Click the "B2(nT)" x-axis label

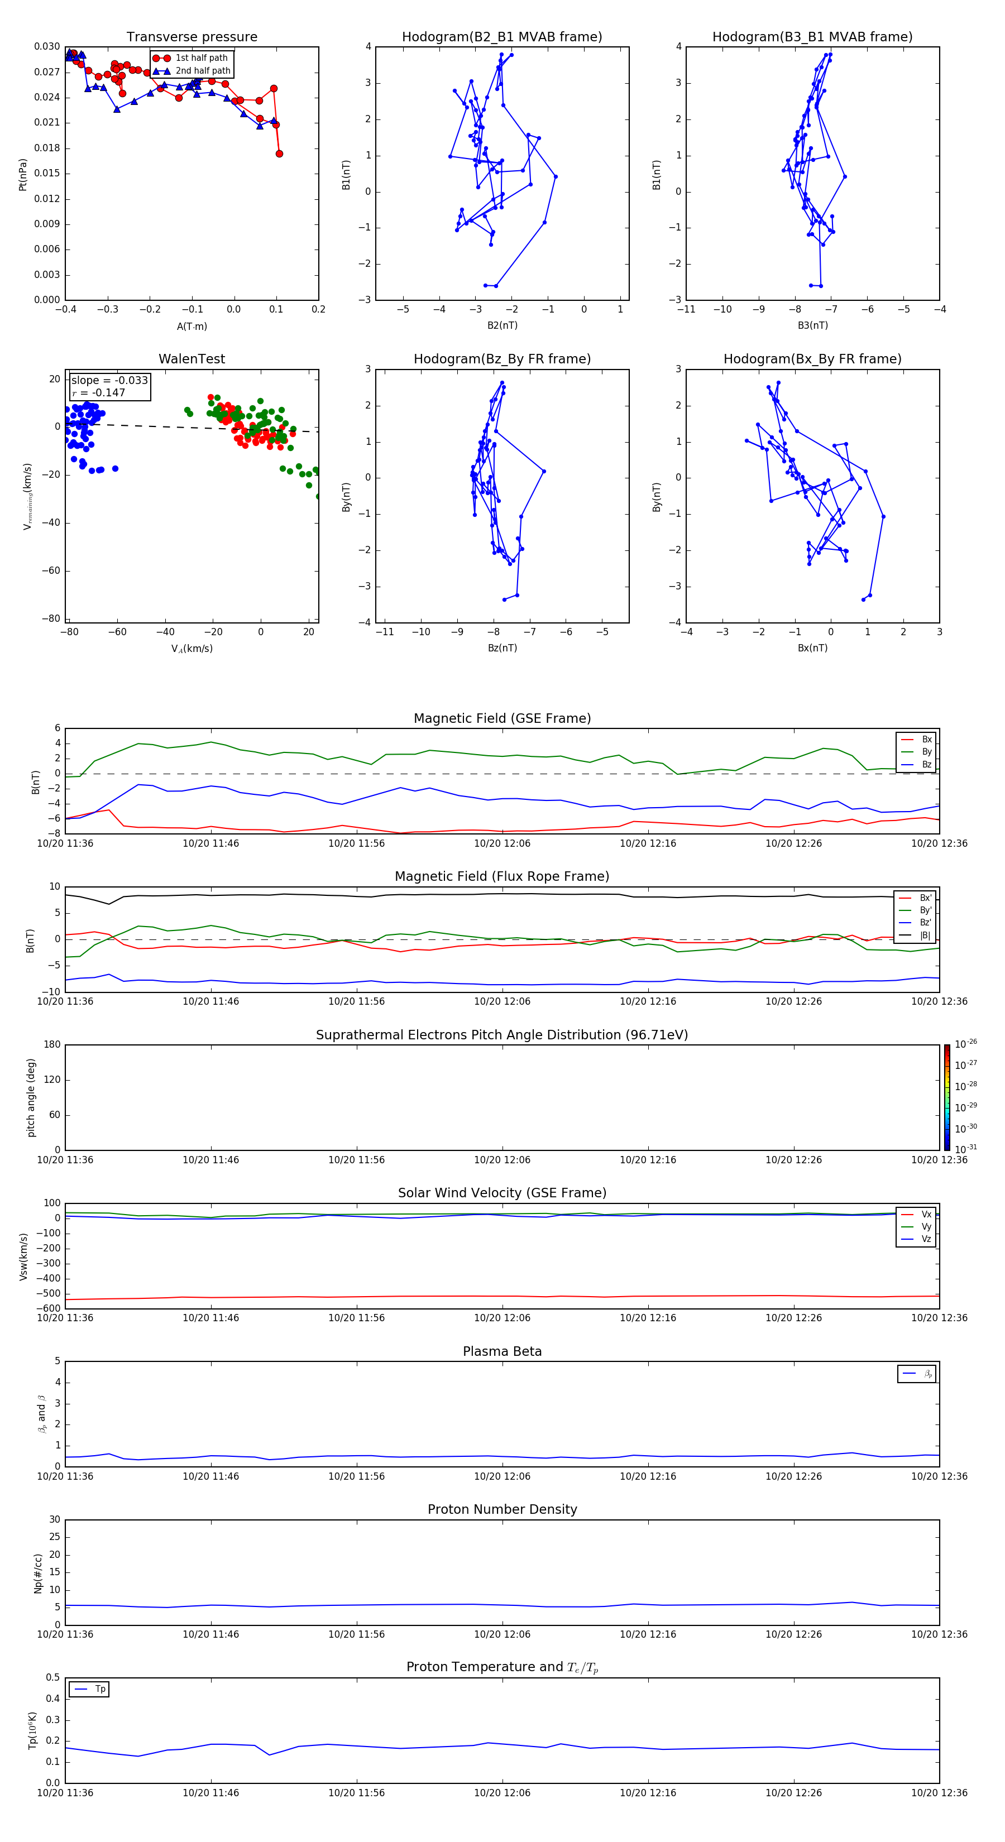pyautogui.click(x=502, y=325)
